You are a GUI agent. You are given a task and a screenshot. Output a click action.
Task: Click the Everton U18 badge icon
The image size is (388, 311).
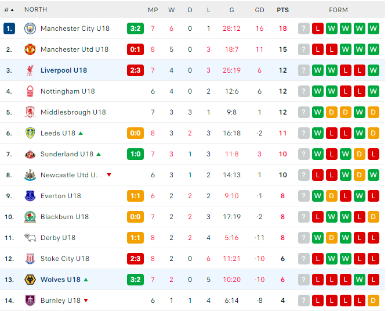pyautogui.click(x=30, y=196)
